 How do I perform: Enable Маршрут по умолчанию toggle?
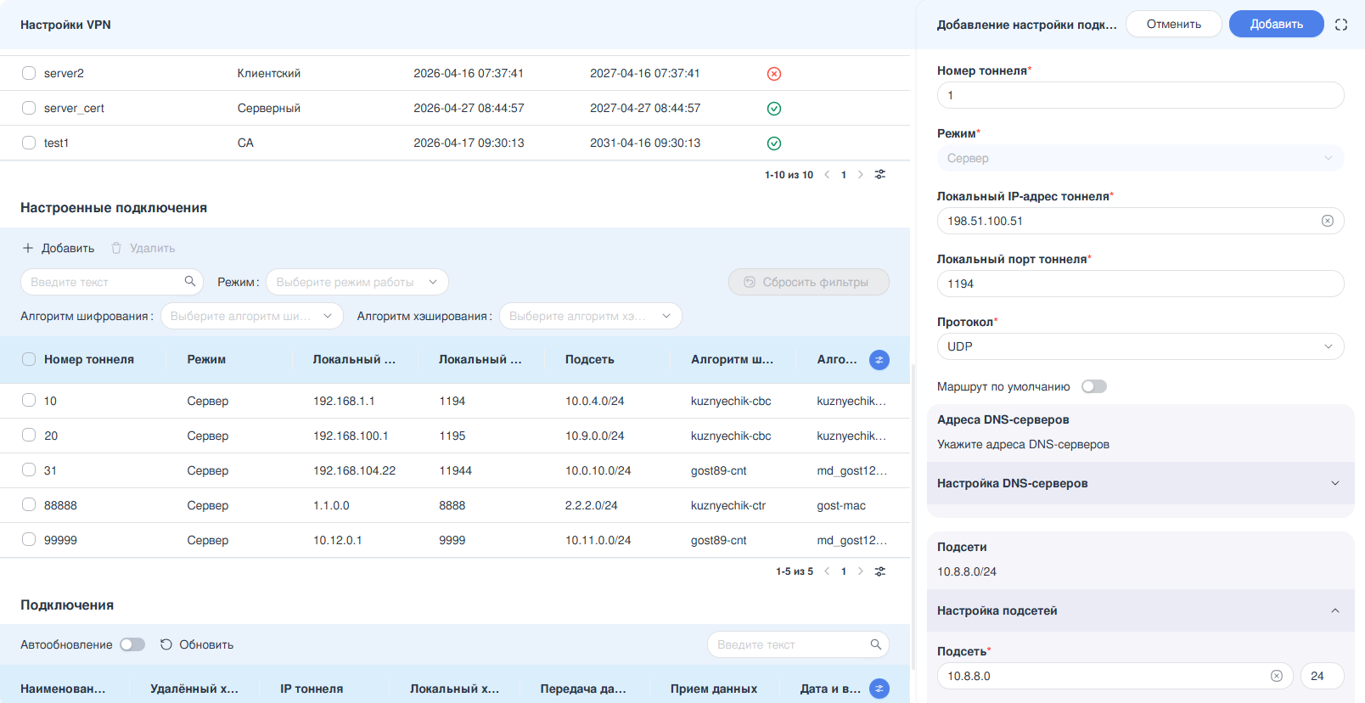[x=1094, y=386]
